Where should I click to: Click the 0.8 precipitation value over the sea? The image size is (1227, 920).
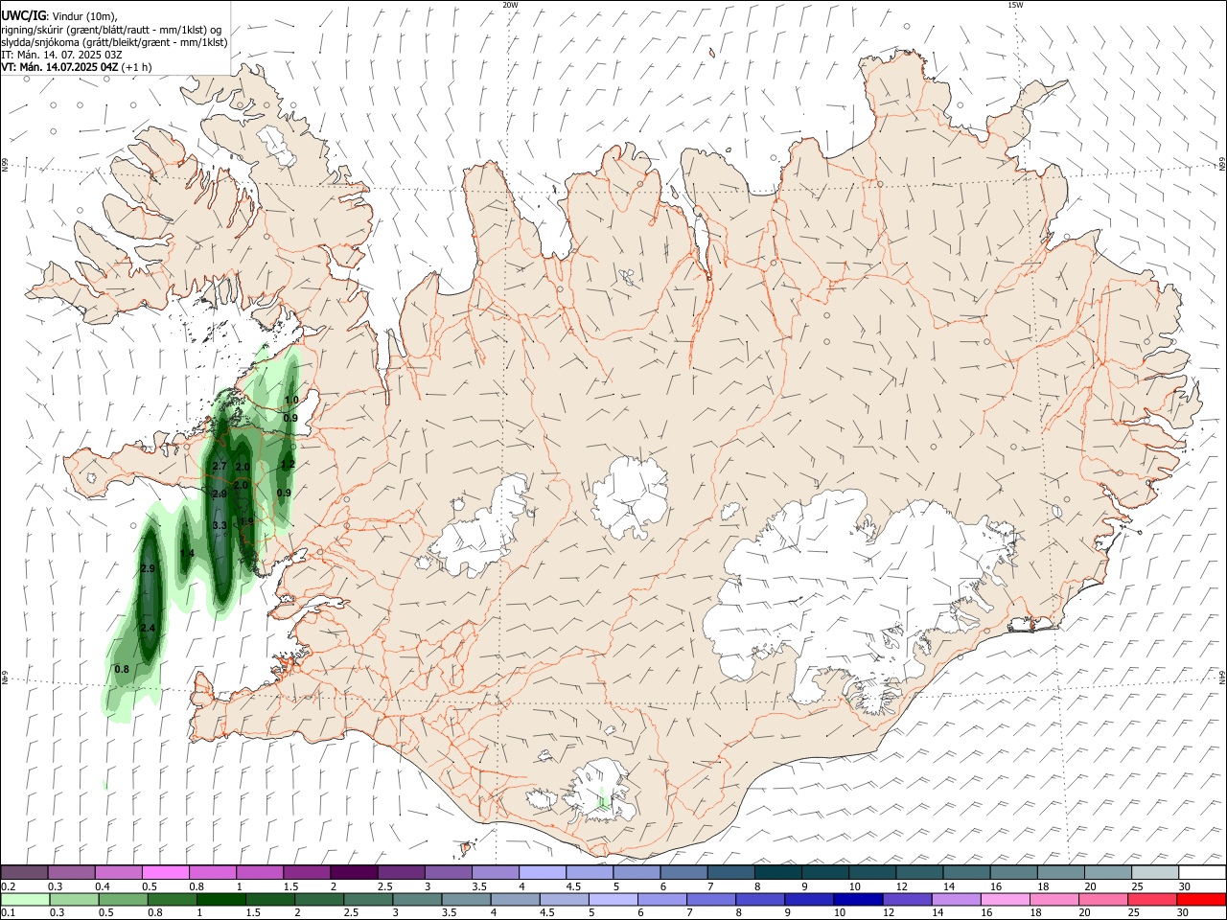coord(122,669)
